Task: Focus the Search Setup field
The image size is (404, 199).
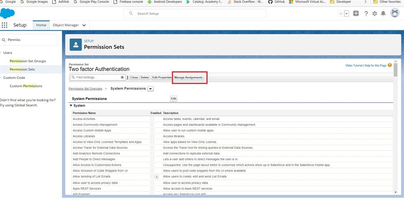Action: click(x=195, y=13)
